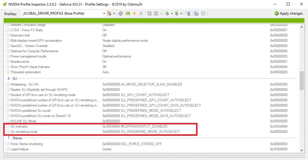Click the gear icon beside CUDA - Force P2 State
308x160 pixels.
tap(7, 30)
